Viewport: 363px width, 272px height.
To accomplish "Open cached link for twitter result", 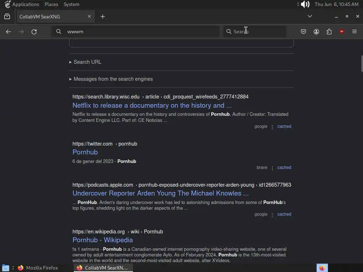I will coord(284,168).
